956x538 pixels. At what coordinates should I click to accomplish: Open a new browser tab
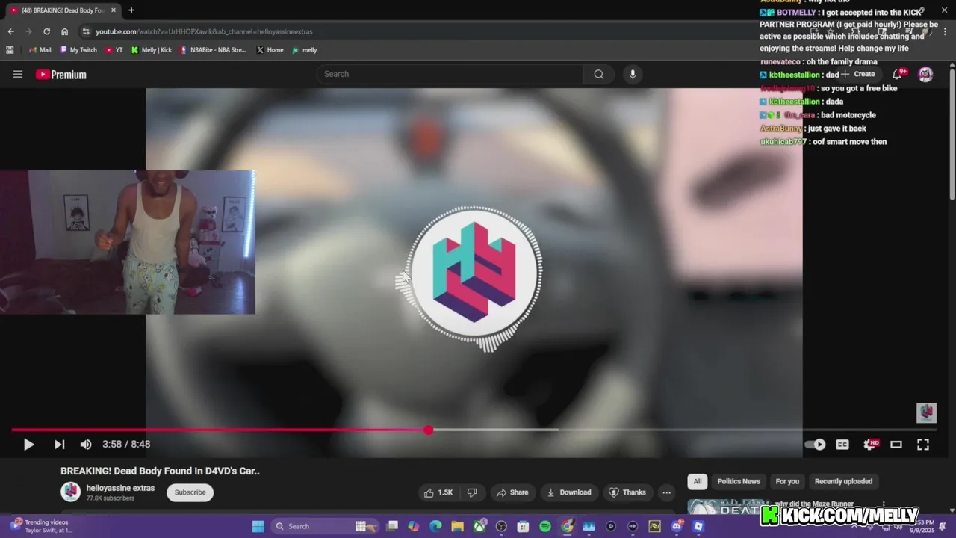coord(131,10)
